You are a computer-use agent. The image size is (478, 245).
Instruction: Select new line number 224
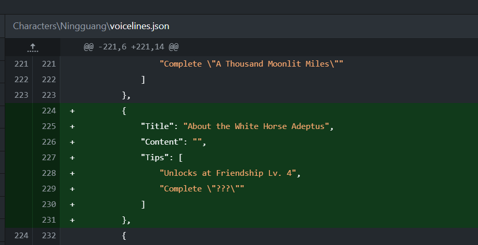49,111
